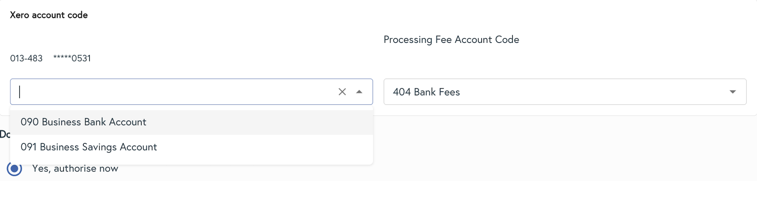This screenshot has width=757, height=210.
Task: Click the masked account number ending 0531
Action: tap(72, 59)
